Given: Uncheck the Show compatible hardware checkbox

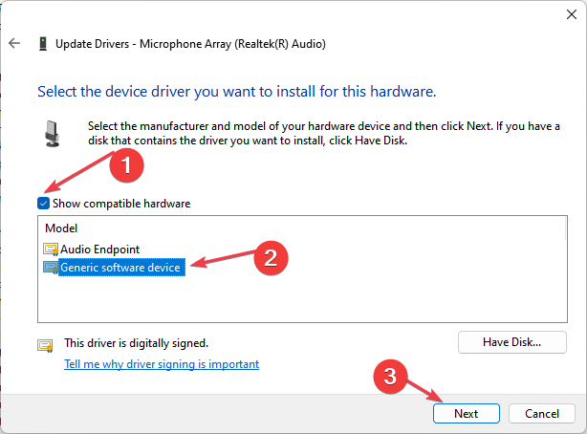Looking at the screenshot, I should pyautogui.click(x=43, y=204).
